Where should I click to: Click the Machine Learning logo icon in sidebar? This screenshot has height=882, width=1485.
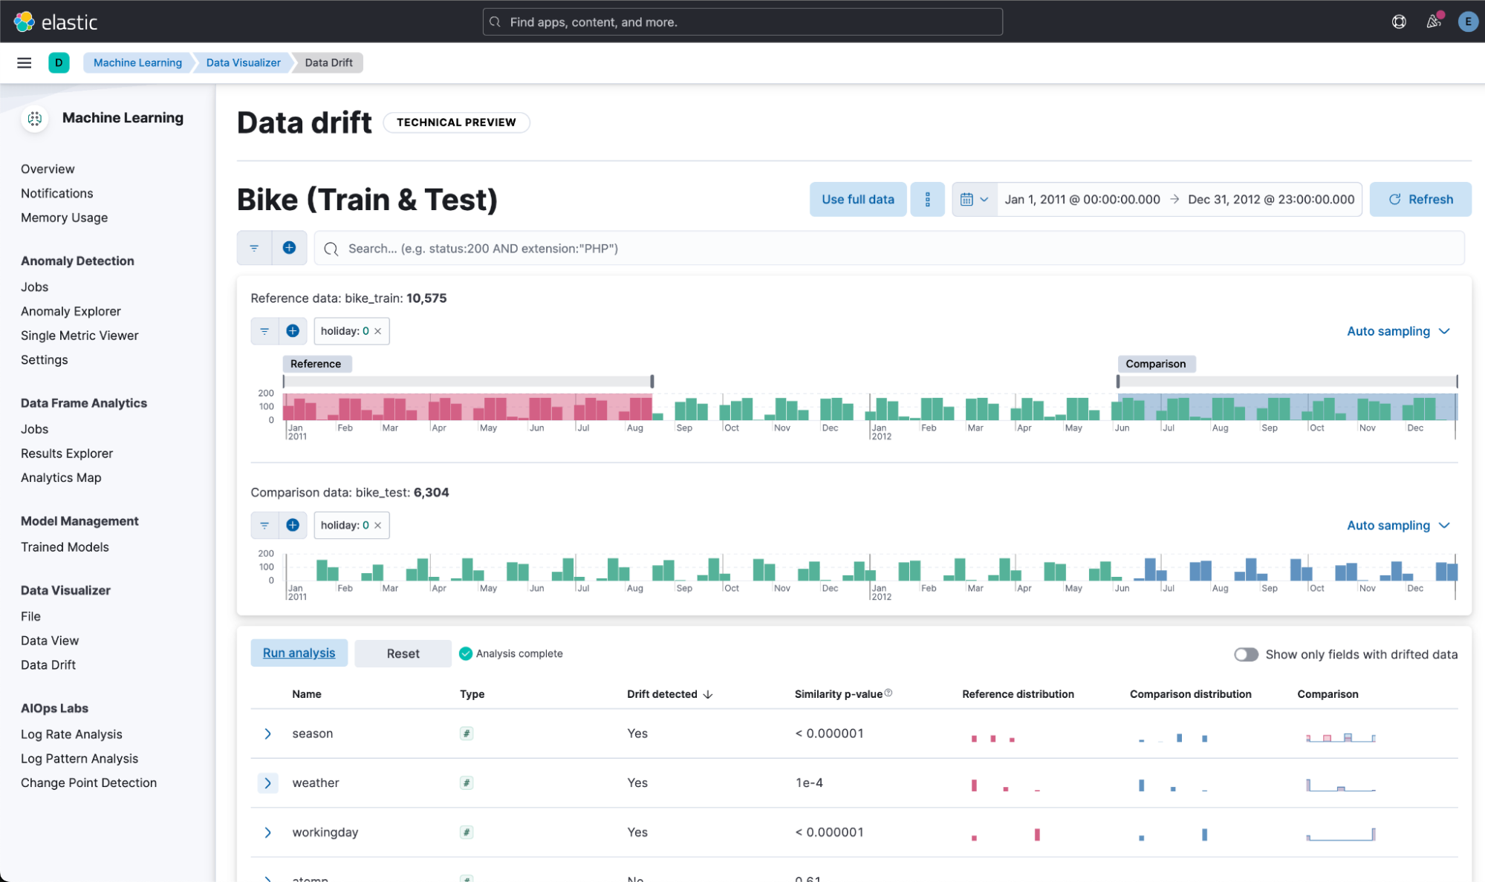pyautogui.click(x=34, y=117)
